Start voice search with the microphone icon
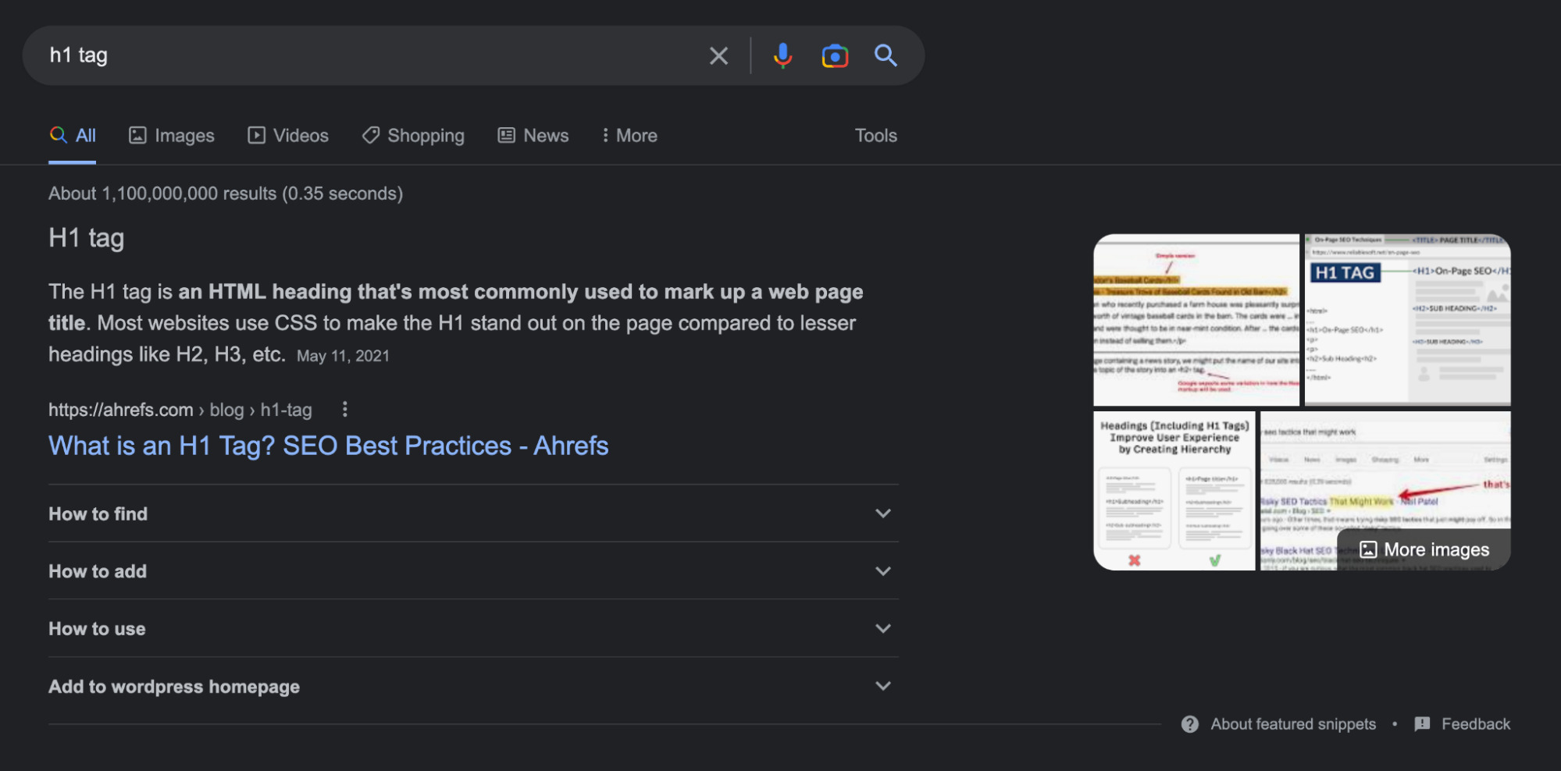The height and width of the screenshot is (771, 1561). 782,56
